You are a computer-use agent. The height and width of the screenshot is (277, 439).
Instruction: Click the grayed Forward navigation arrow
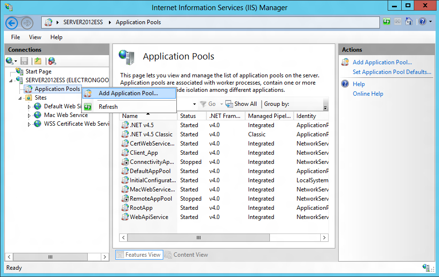(x=27, y=23)
